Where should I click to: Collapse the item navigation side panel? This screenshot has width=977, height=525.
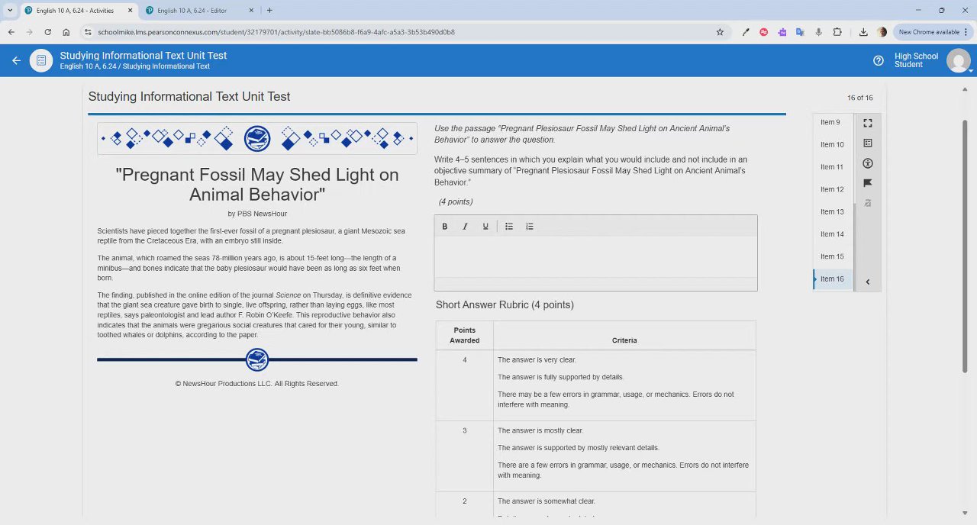(868, 282)
